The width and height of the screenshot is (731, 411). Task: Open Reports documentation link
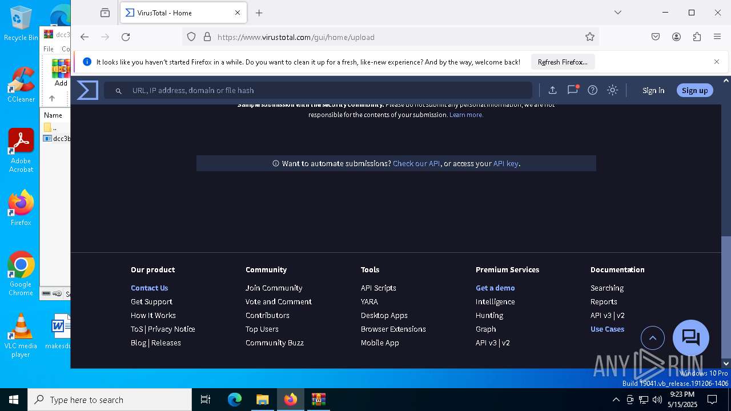pos(604,301)
